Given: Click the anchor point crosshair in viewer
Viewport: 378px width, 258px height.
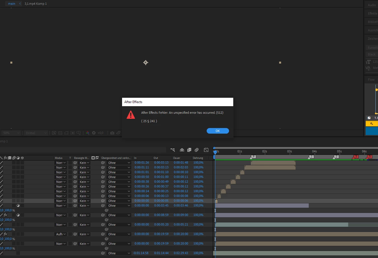Looking at the screenshot, I should (146, 62).
